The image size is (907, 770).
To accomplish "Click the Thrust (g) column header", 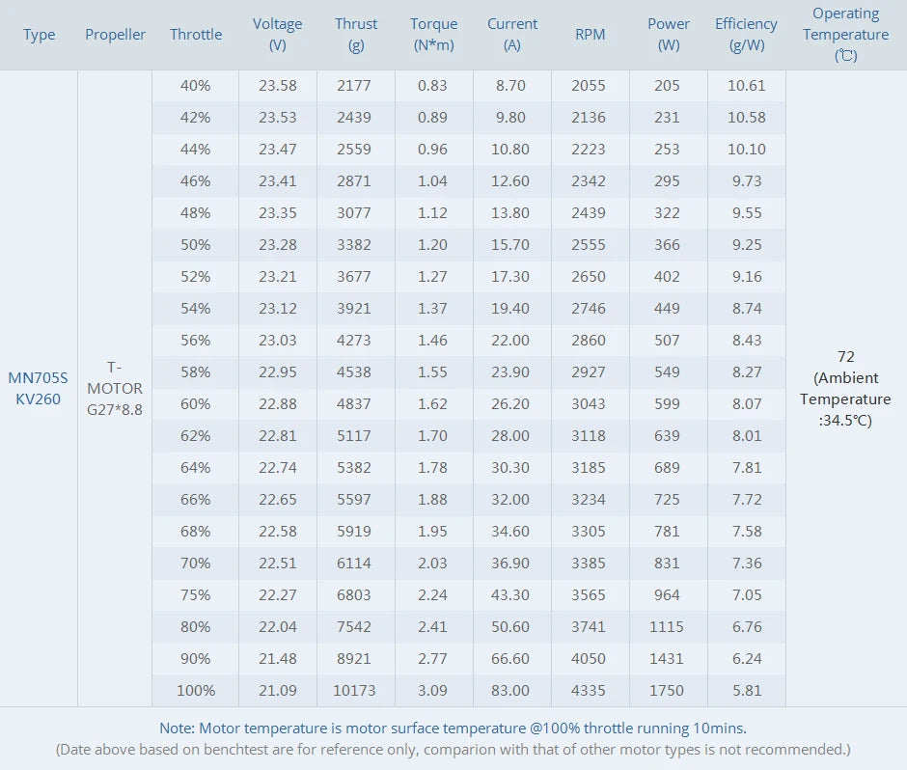I will coord(356,34).
